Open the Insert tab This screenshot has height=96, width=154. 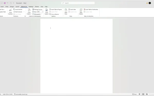pyautogui.click(x=2, y=7)
